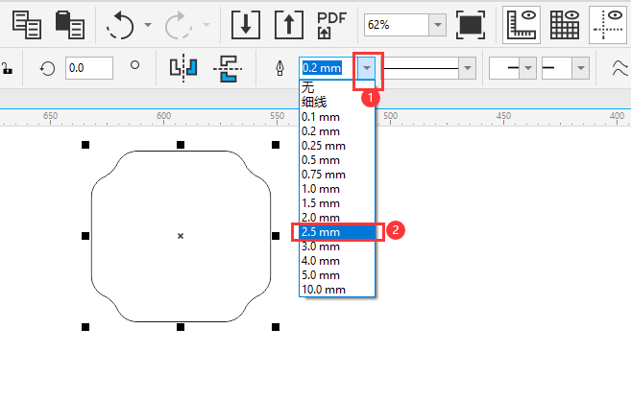Select '无' outline width option
Screen dimensions: 631x399
[337, 87]
